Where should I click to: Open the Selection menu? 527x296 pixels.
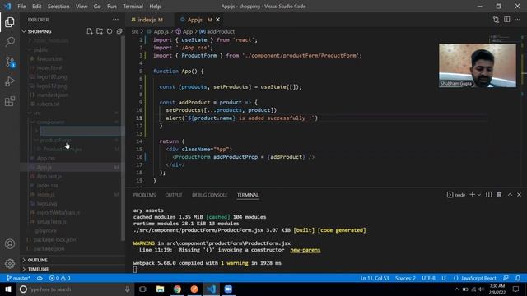58,6
